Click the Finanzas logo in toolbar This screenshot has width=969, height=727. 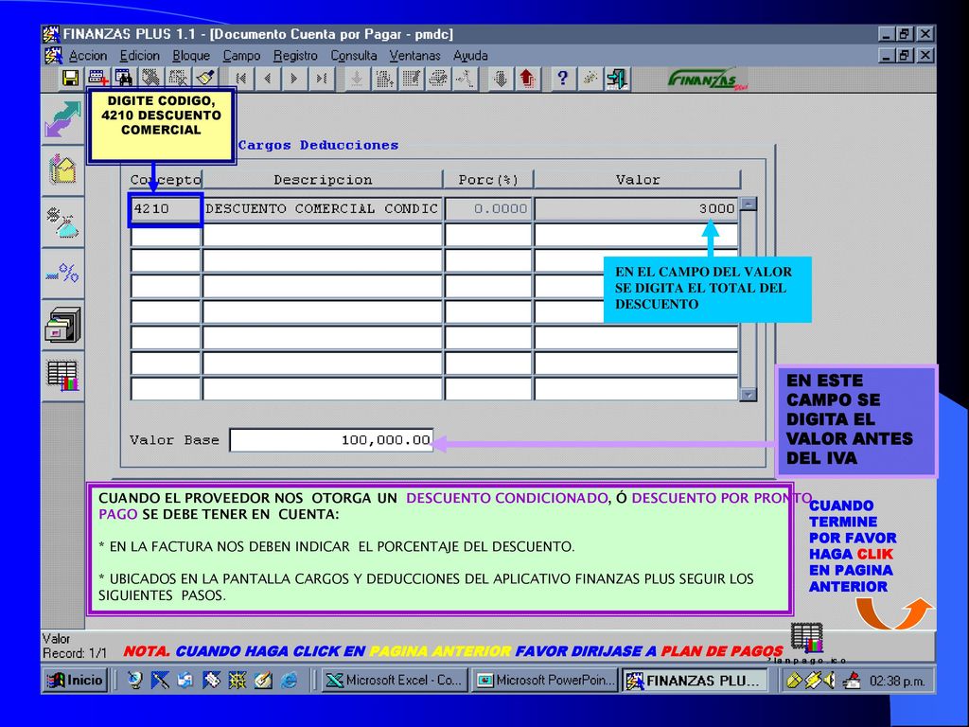[707, 80]
